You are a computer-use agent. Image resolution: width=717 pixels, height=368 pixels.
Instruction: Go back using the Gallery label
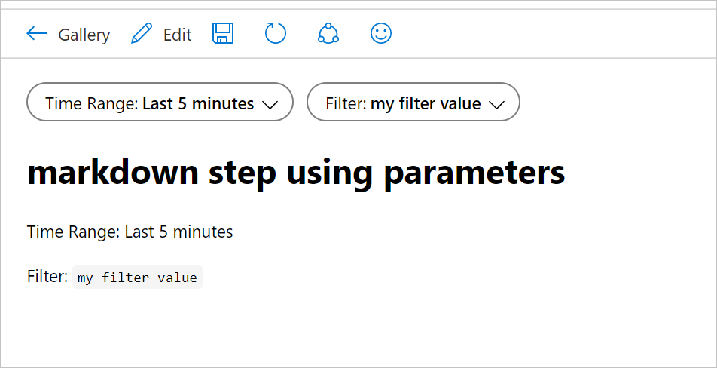pyautogui.click(x=84, y=35)
